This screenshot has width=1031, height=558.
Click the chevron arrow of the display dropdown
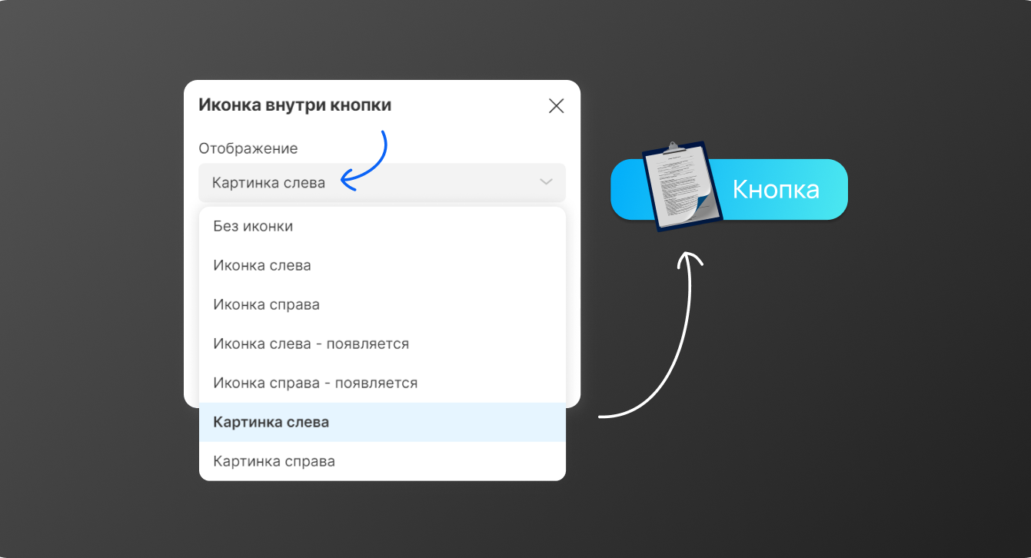click(546, 182)
